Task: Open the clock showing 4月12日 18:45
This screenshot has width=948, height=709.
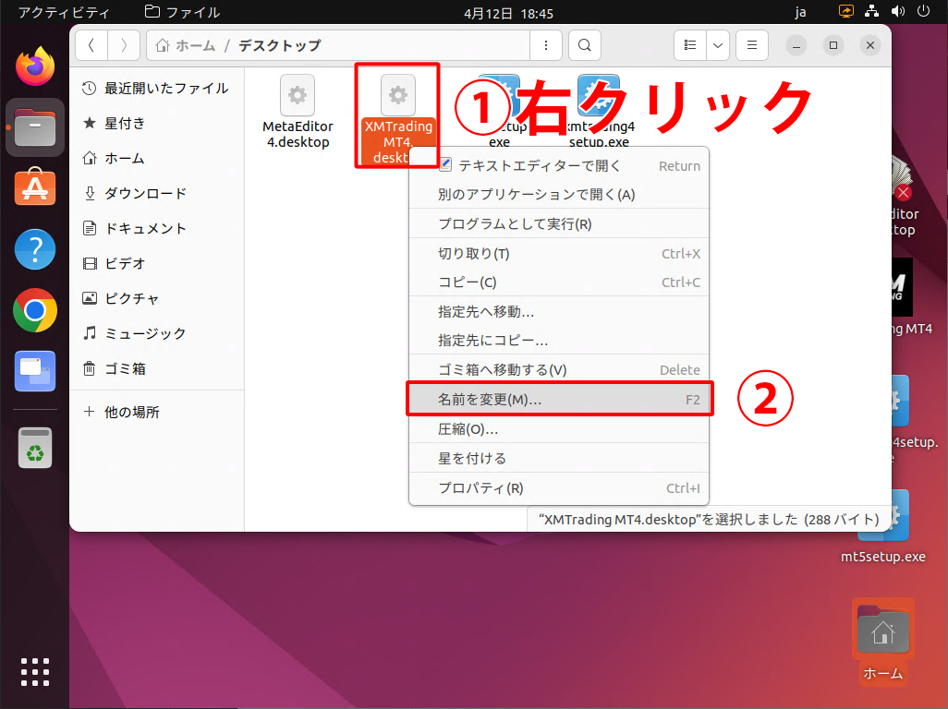Action: (508, 13)
